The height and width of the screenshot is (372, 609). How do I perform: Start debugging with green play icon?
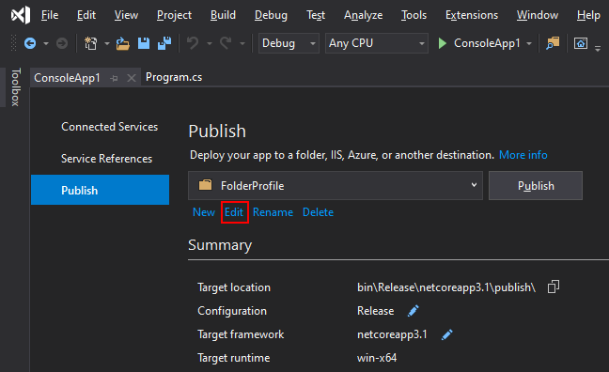coord(442,43)
